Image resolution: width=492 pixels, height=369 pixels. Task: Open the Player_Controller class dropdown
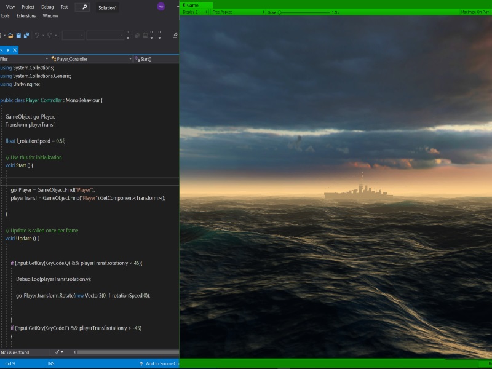point(91,59)
